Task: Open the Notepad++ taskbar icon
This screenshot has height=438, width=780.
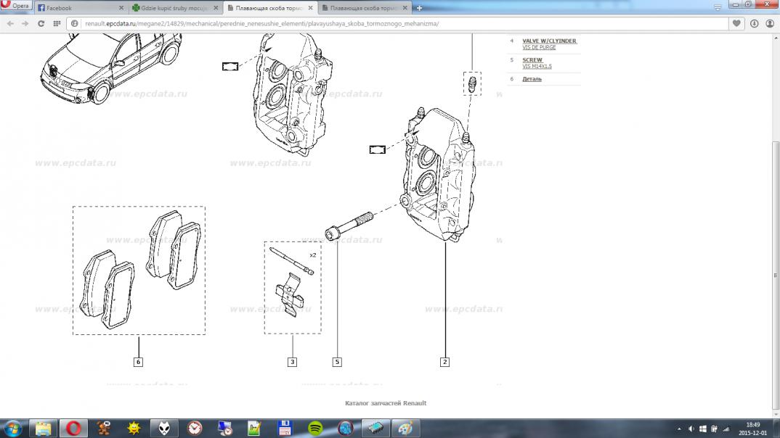Action: click(254, 428)
